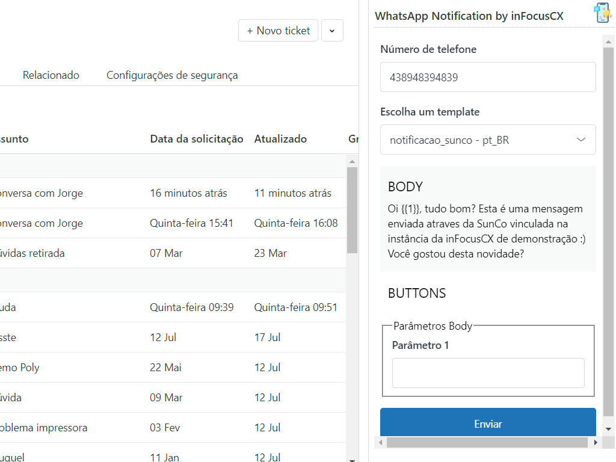Click the Número de telefone input field
The height and width of the screenshot is (462, 616).
pyautogui.click(x=488, y=77)
